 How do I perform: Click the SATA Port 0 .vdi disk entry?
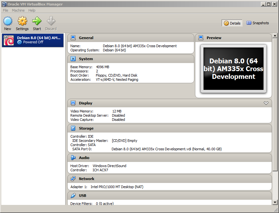[166, 149]
